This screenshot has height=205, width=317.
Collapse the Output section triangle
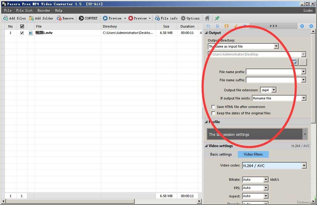point(206,33)
